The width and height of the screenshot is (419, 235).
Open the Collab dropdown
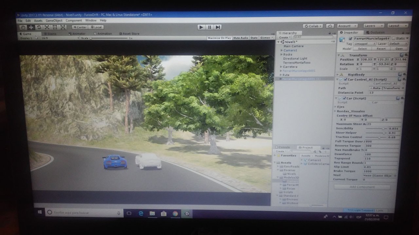[x=313, y=26]
